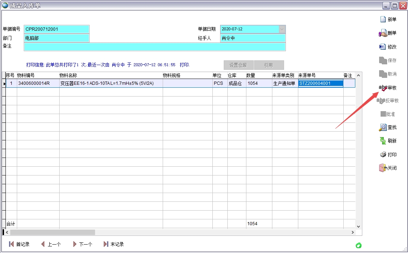Click the vertical scrollbar down arrow
The width and height of the screenshot is (408, 253).
click(358, 227)
